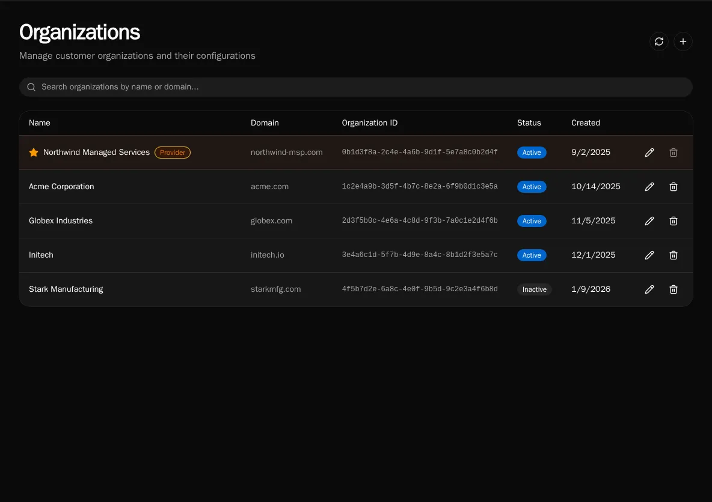Click the globex.com domain
712x502 pixels.
272,221
